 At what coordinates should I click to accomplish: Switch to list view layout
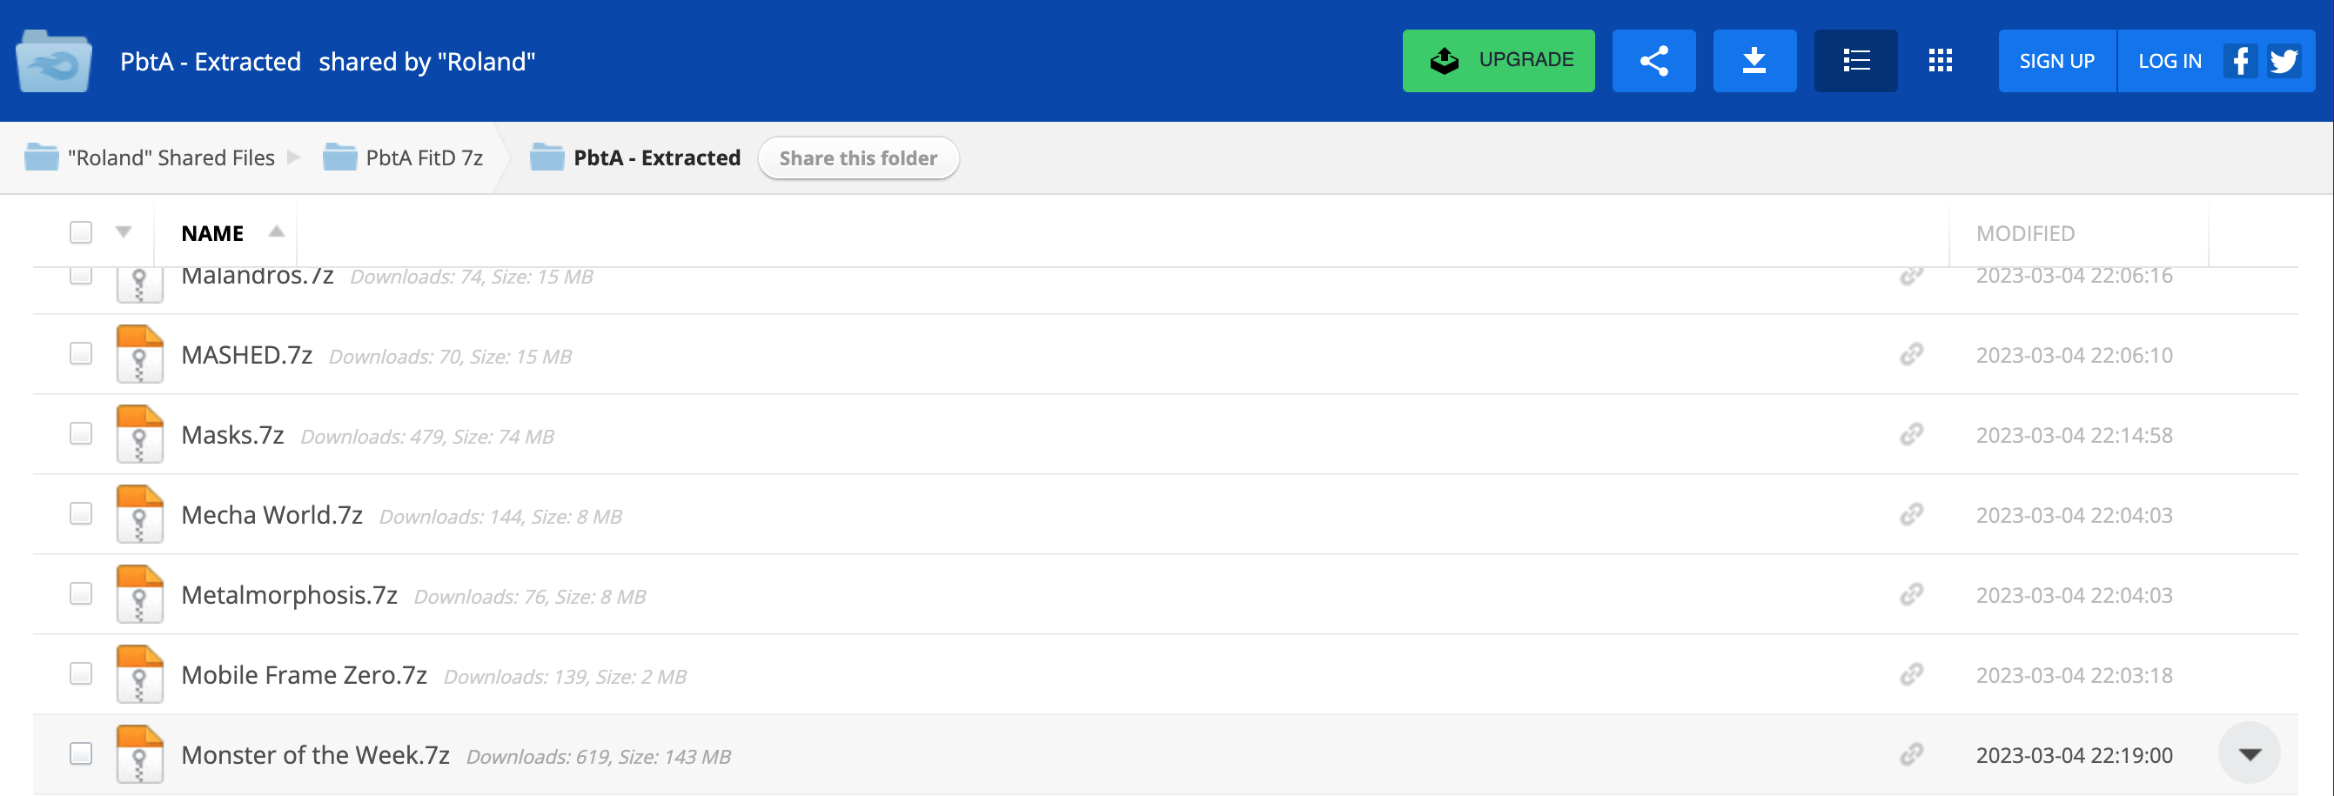[1855, 61]
